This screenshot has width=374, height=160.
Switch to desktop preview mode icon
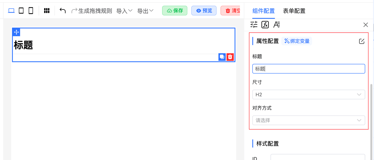coord(11,11)
